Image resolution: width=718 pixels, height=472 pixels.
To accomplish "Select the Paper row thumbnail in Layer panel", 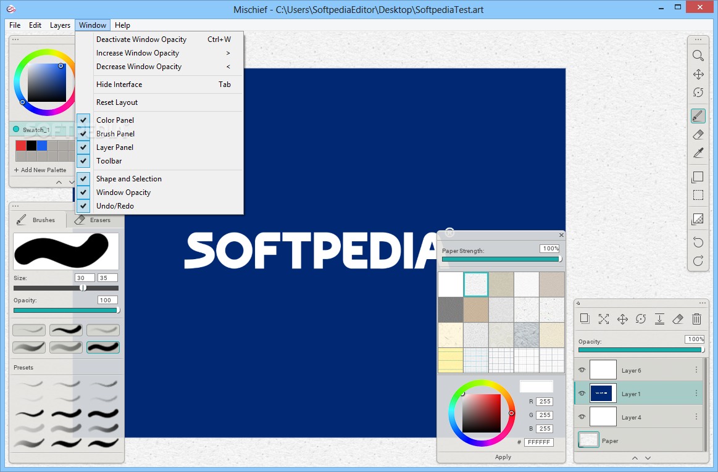I will point(588,440).
